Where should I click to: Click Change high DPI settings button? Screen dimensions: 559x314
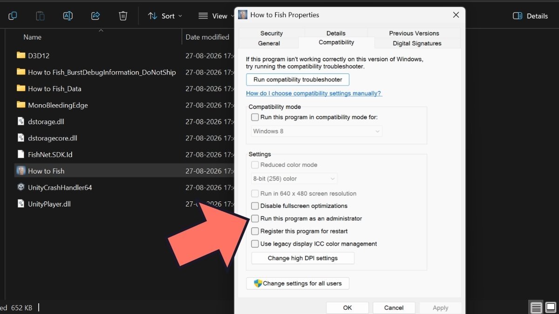303,258
